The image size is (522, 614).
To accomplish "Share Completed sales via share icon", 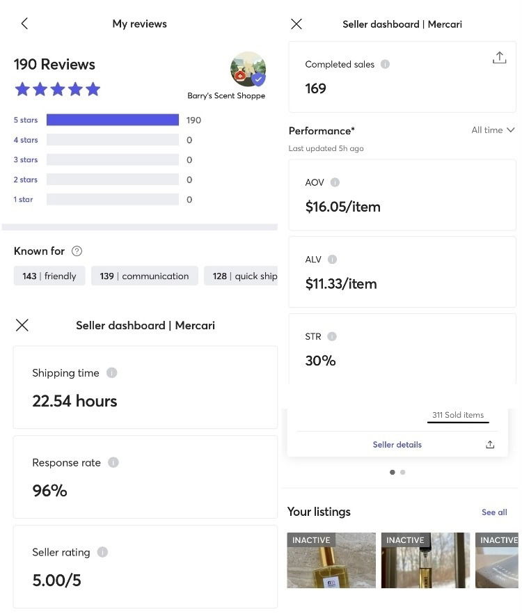I will [x=499, y=58].
